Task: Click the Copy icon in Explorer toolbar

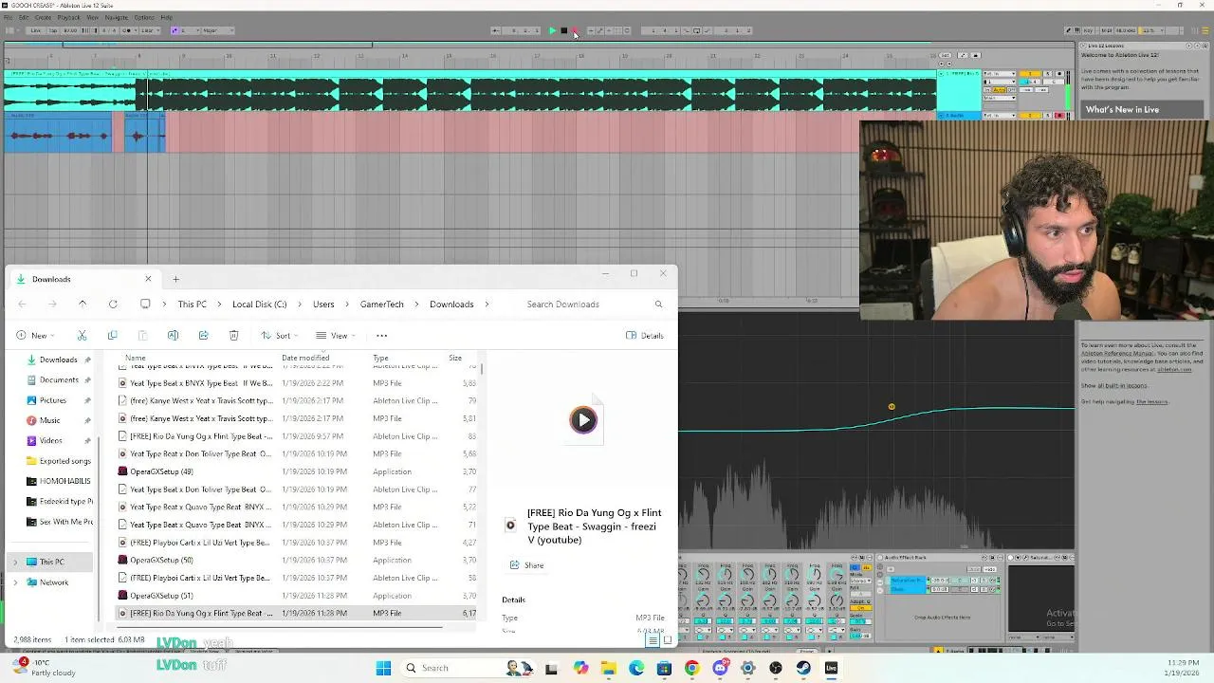Action: (x=112, y=335)
